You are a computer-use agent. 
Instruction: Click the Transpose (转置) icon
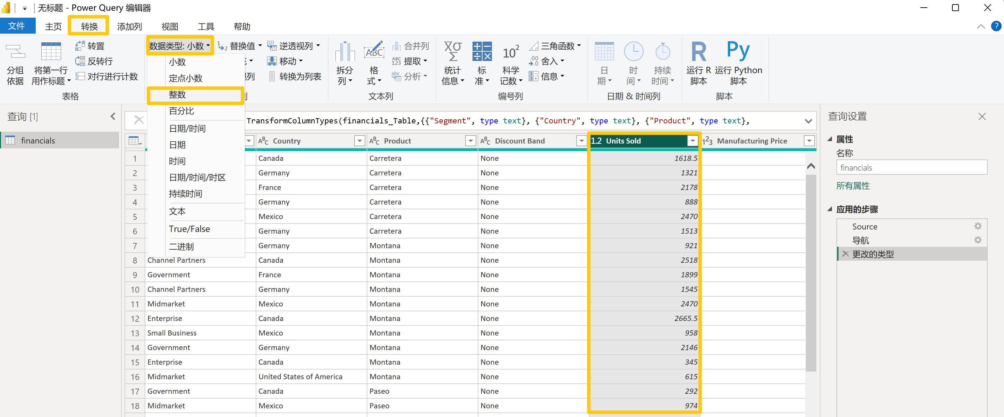[80, 46]
